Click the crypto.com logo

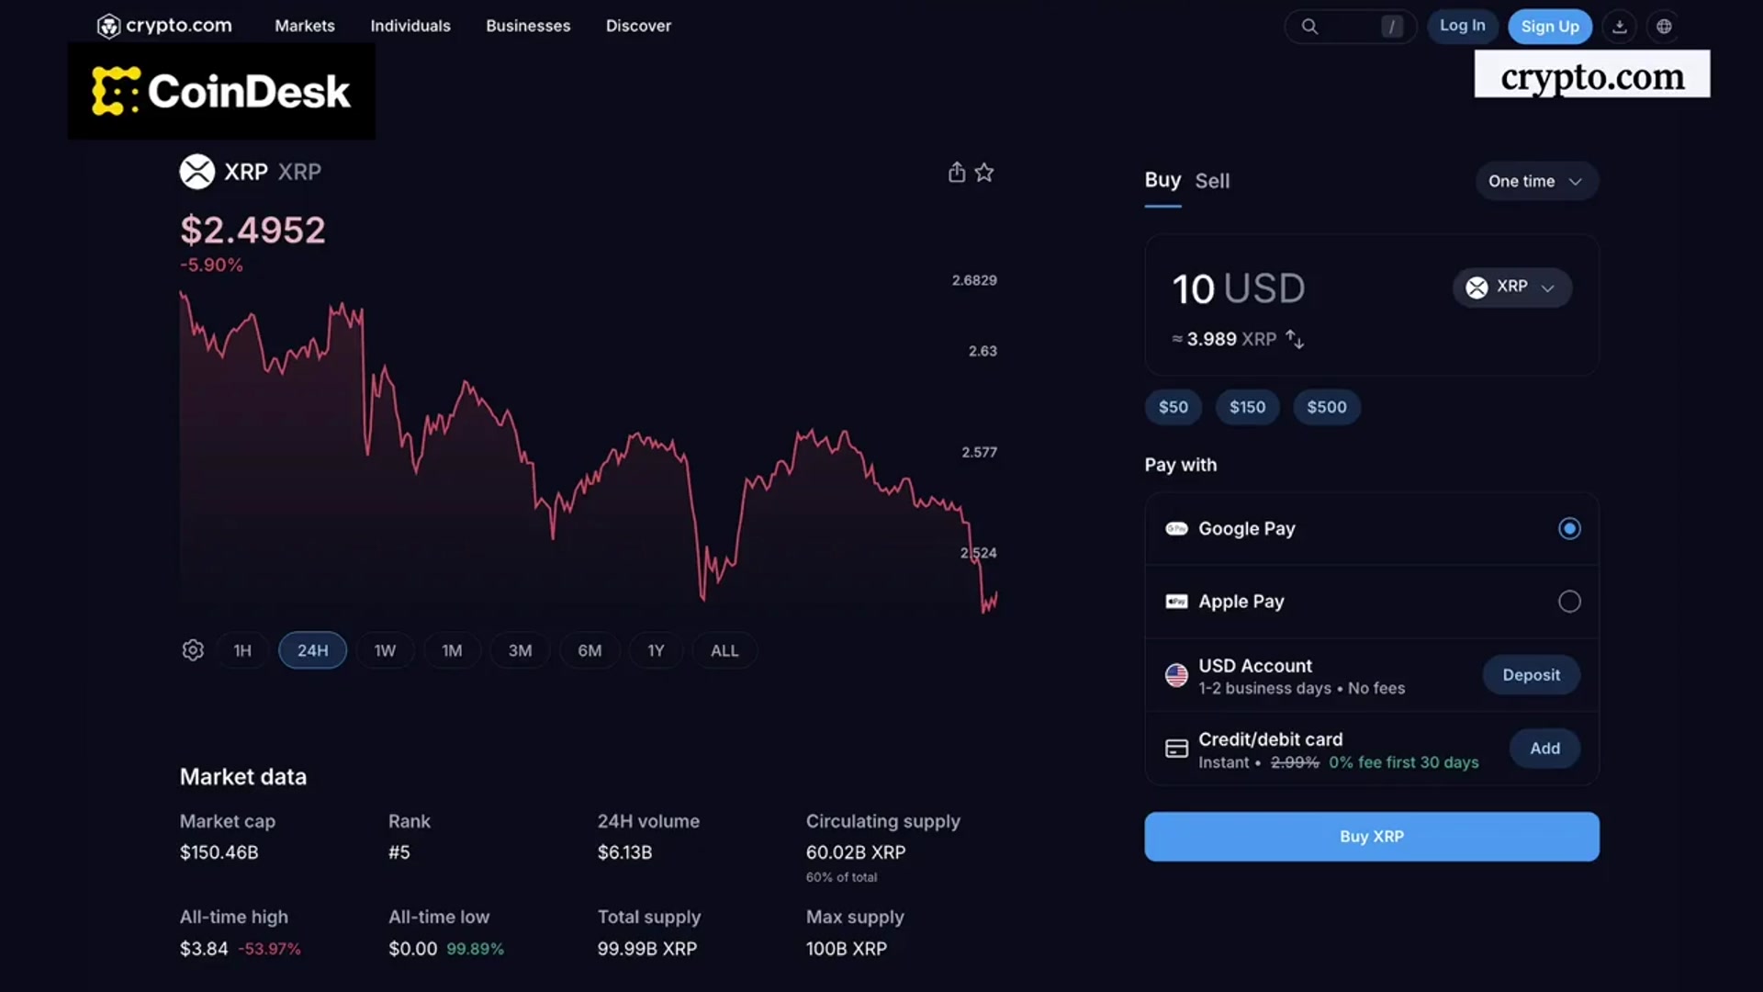point(163,26)
